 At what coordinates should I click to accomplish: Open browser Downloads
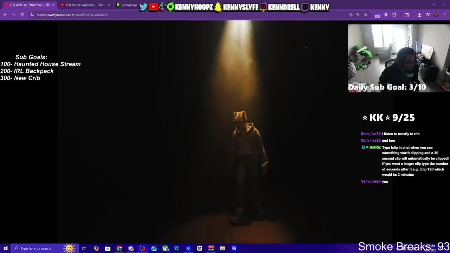[x=419, y=15]
